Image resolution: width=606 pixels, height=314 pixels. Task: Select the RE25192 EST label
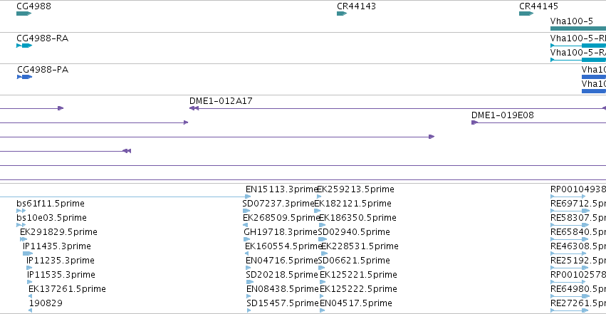(578, 261)
